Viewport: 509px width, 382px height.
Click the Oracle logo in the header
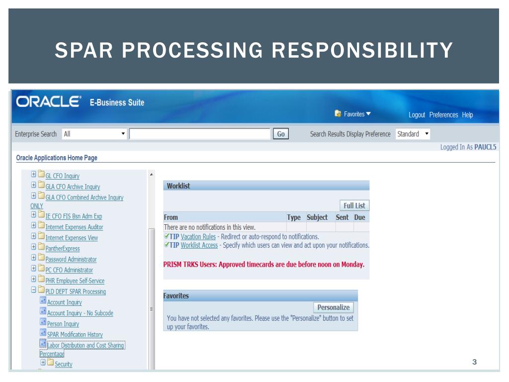point(48,101)
